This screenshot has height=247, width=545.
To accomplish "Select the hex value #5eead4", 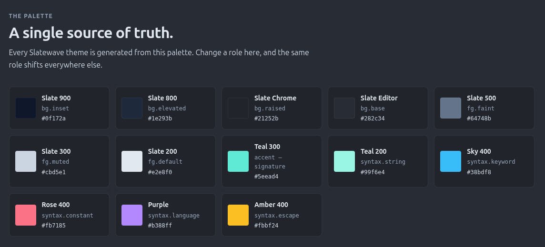I will (266, 177).
